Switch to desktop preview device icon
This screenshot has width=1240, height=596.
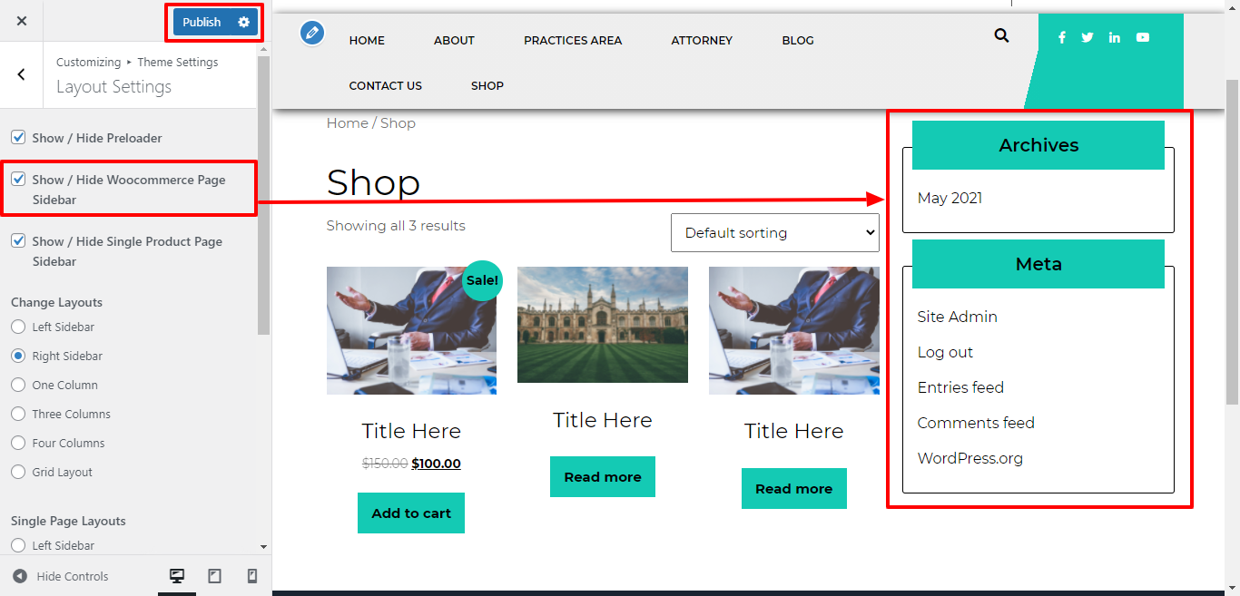tap(177, 576)
